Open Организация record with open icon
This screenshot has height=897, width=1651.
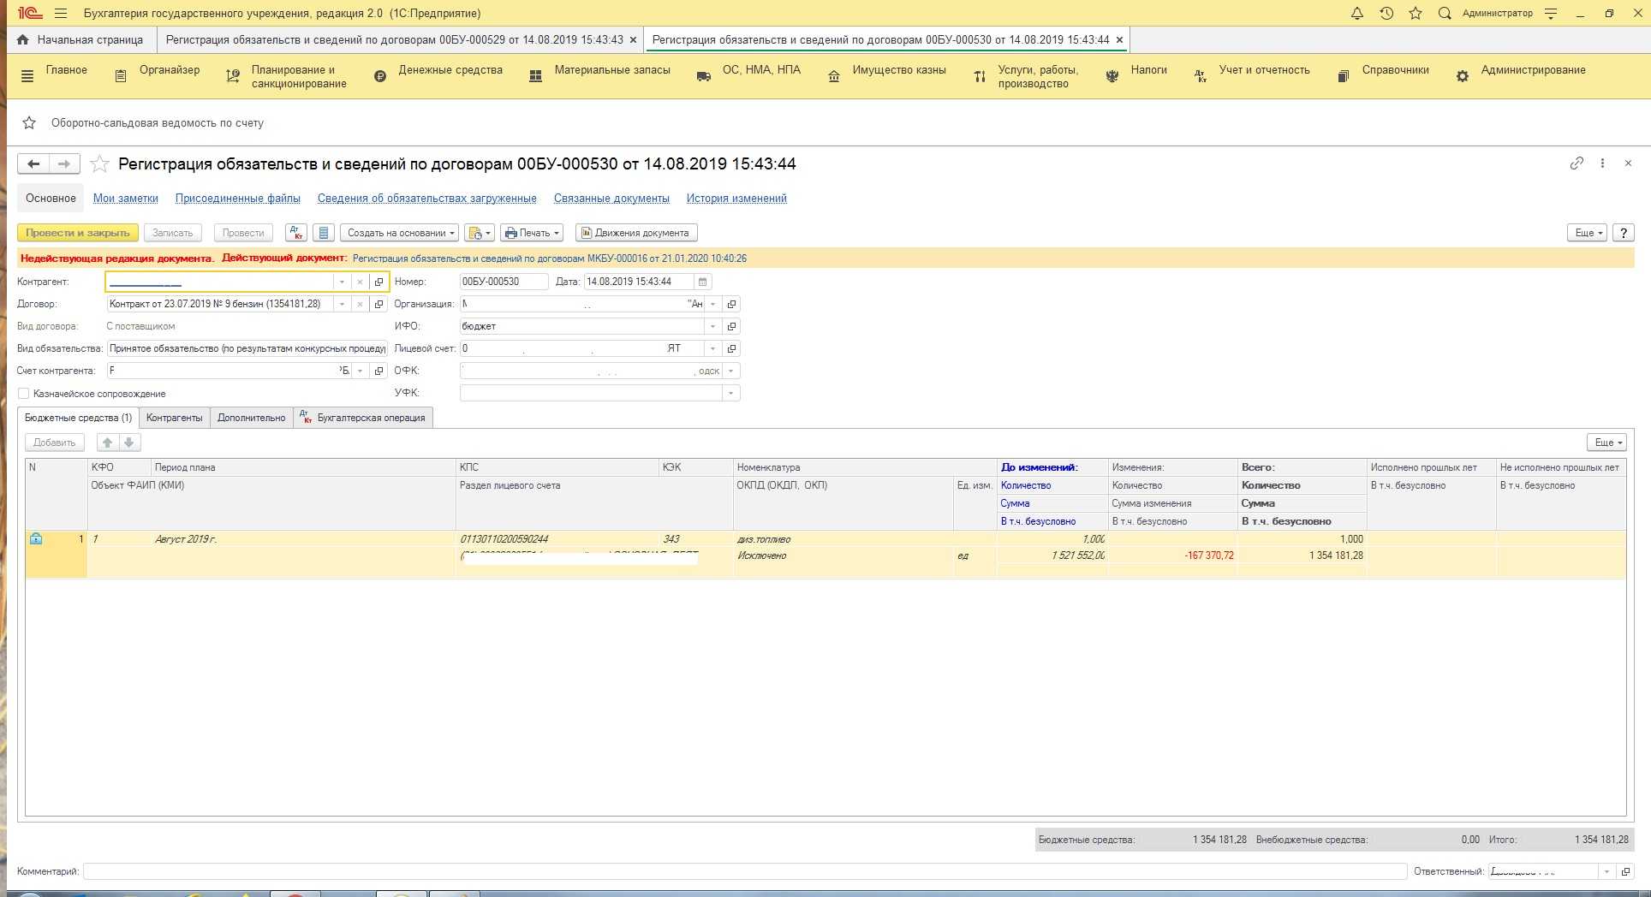pos(731,304)
